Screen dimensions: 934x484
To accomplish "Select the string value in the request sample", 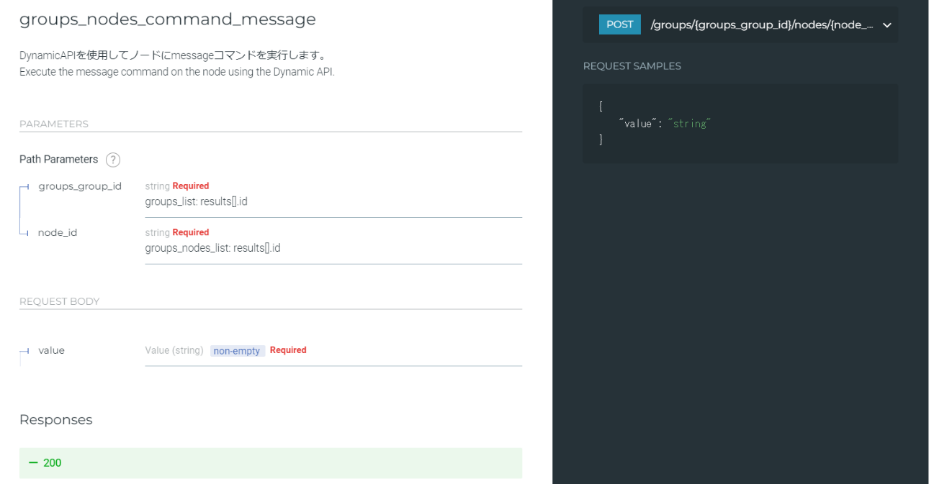I will point(689,123).
